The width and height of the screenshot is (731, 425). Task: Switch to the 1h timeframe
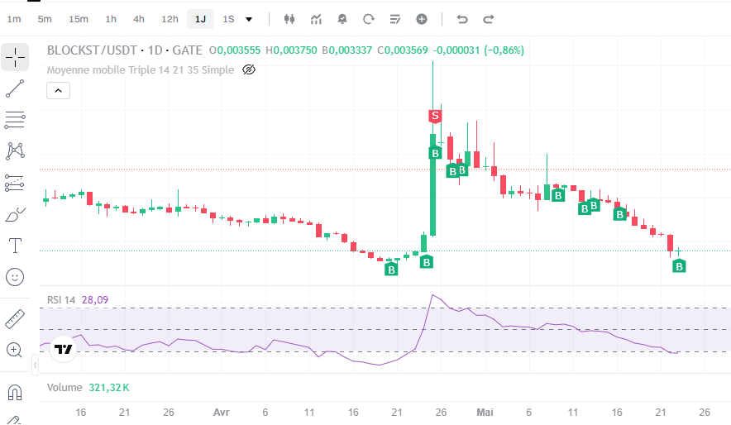(111, 19)
